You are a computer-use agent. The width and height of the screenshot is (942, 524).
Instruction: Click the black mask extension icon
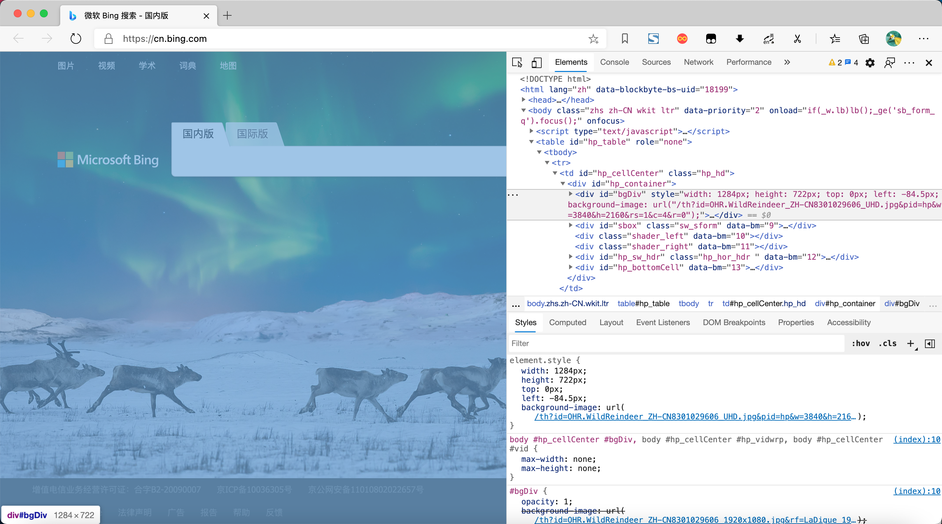[x=711, y=39]
